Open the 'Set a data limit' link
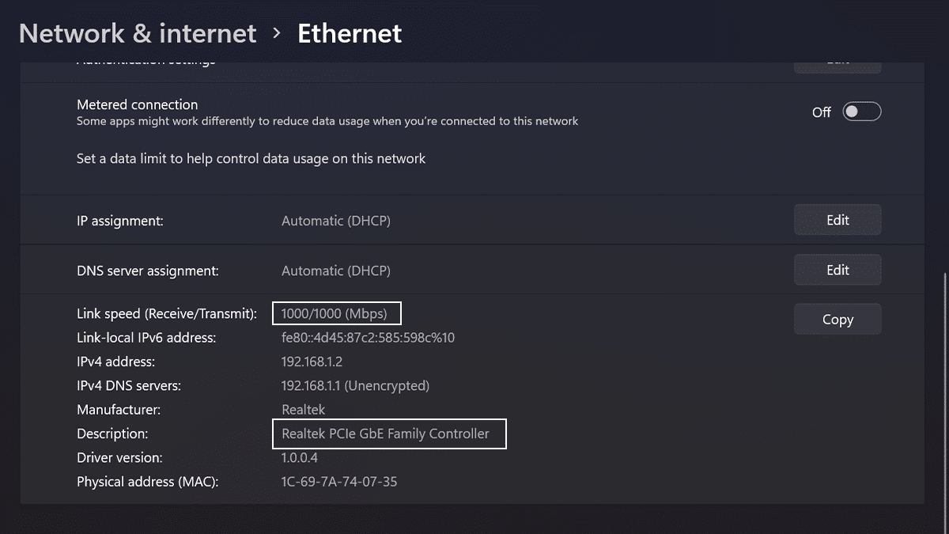The image size is (949, 534). (x=251, y=159)
